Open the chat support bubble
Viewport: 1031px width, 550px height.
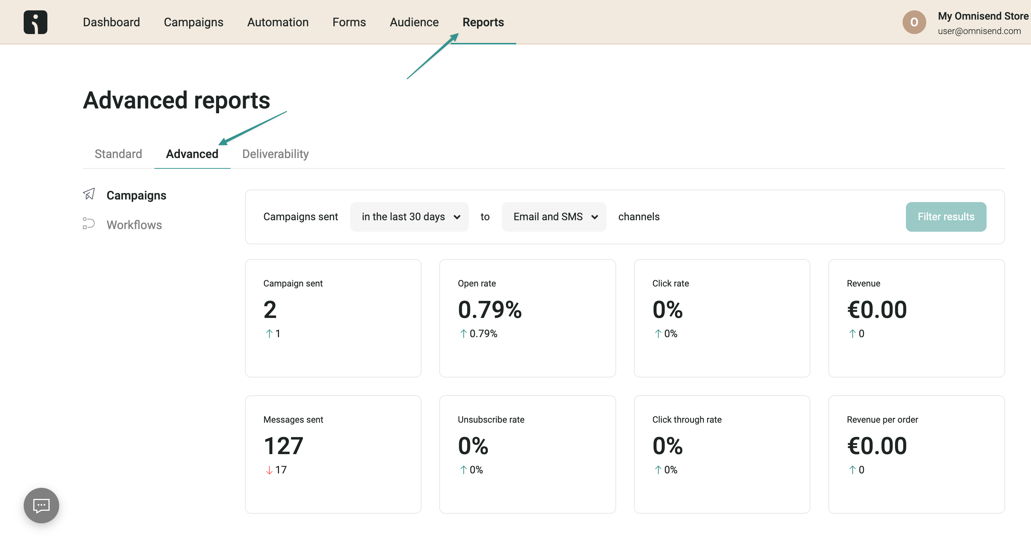click(41, 505)
